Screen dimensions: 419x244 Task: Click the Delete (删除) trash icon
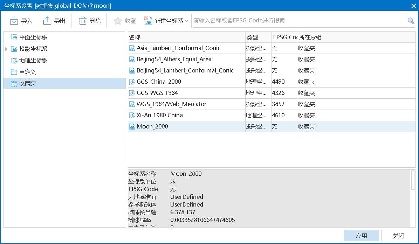pos(83,21)
